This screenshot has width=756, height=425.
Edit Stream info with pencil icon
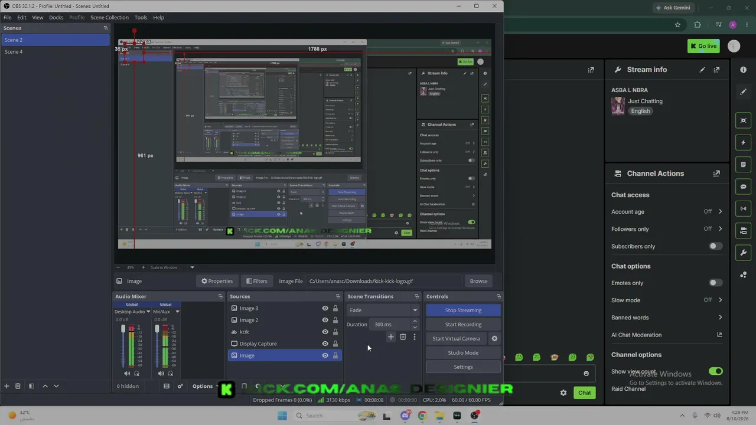click(x=702, y=70)
